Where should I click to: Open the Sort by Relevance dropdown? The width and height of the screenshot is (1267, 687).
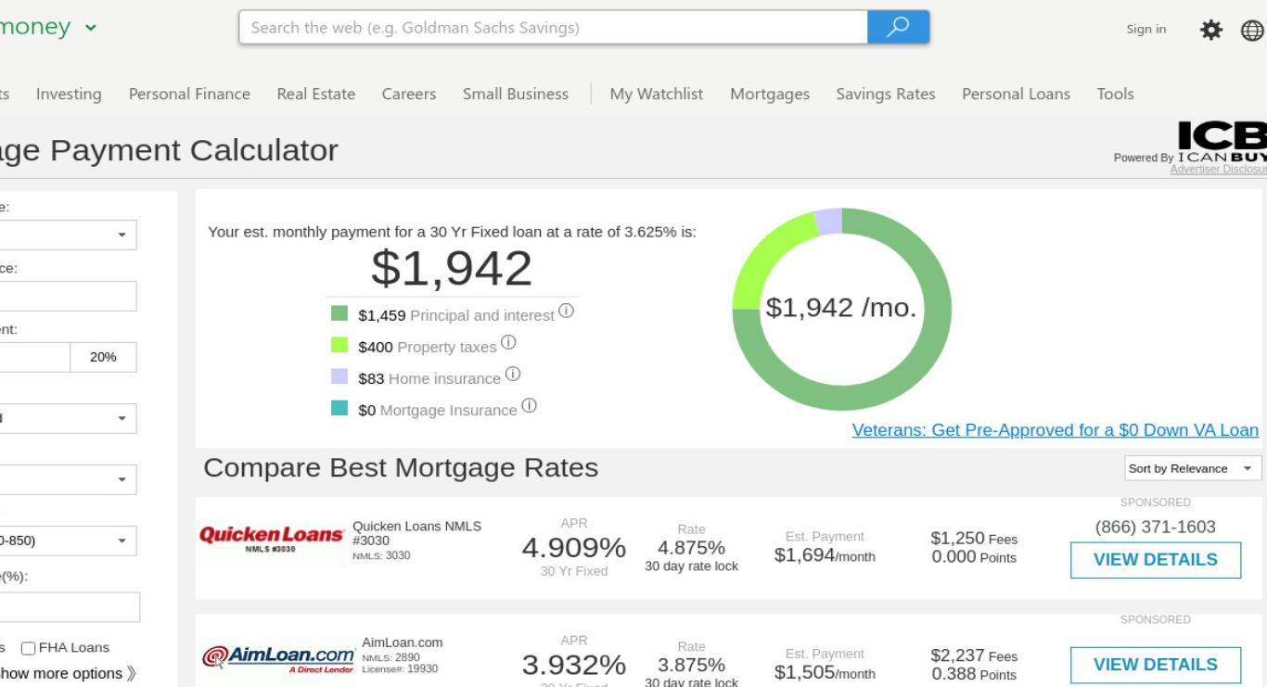[x=1193, y=468]
